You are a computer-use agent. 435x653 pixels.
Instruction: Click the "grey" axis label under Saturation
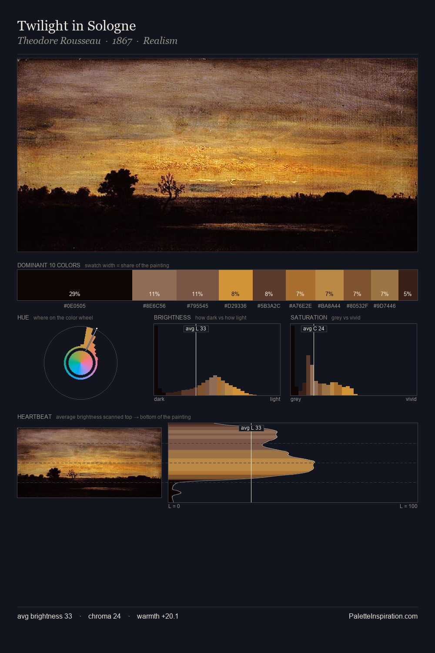tap(296, 399)
